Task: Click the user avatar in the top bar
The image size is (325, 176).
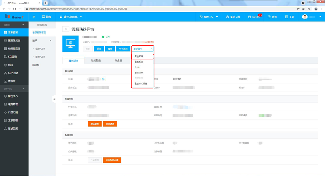Action: tap(305, 17)
